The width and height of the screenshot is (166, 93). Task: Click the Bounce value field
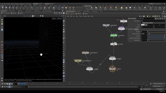[x=144, y=32]
